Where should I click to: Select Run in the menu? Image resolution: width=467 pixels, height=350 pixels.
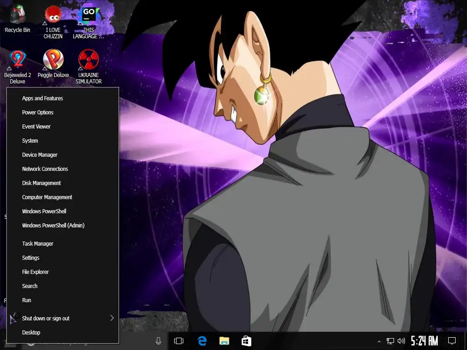[63, 300]
